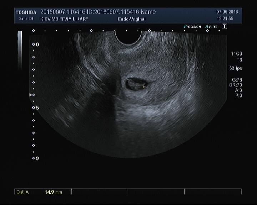Click the 11C3 probe name label

pyautogui.click(x=236, y=54)
